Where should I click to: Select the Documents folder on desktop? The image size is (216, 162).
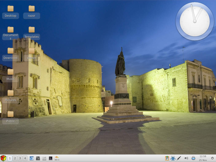(x=11, y=30)
